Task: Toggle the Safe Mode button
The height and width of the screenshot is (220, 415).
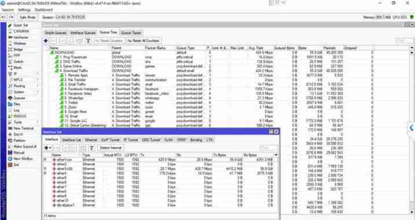Action: click(x=28, y=17)
